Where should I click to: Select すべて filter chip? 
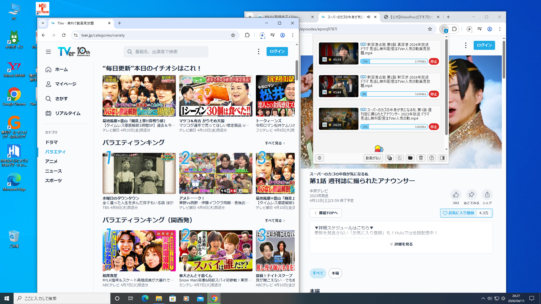pos(318,273)
